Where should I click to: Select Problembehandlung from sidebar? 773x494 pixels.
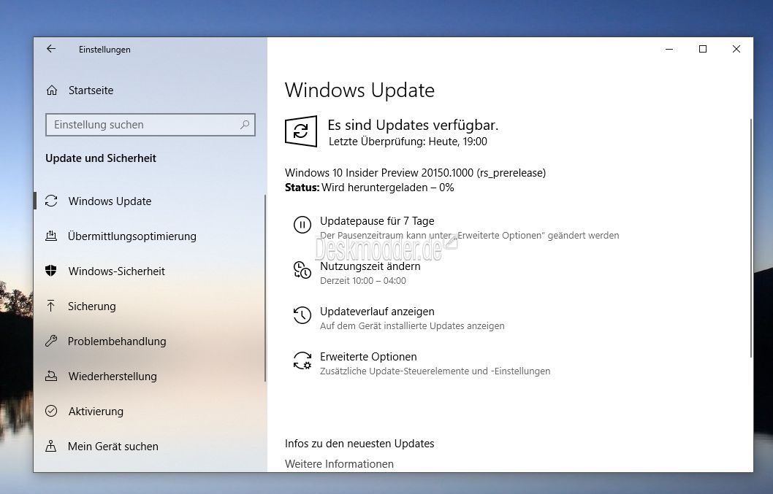coord(118,341)
